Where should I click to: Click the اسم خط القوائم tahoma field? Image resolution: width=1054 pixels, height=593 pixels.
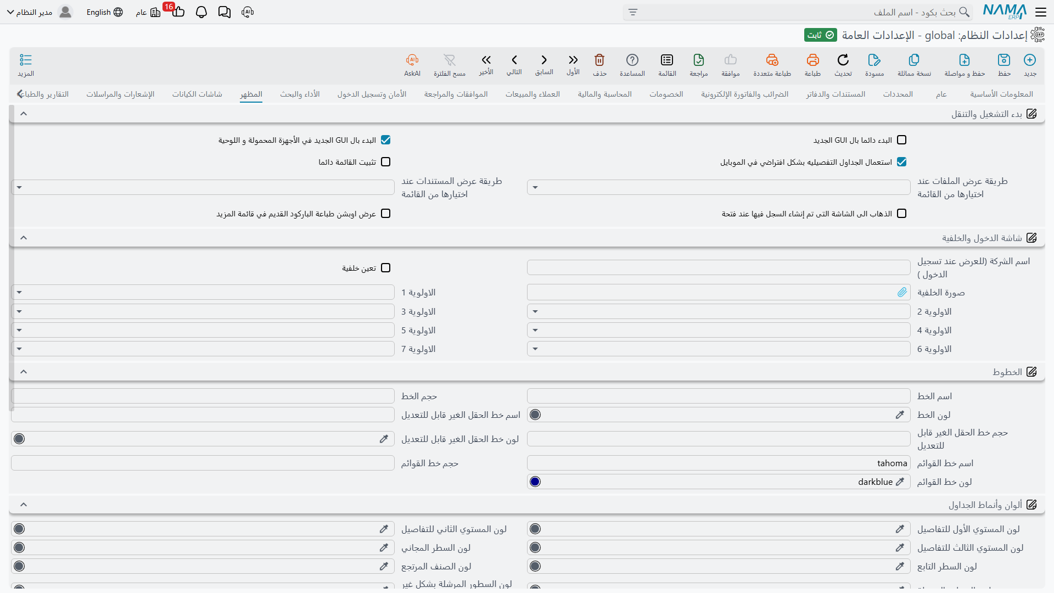tap(719, 463)
